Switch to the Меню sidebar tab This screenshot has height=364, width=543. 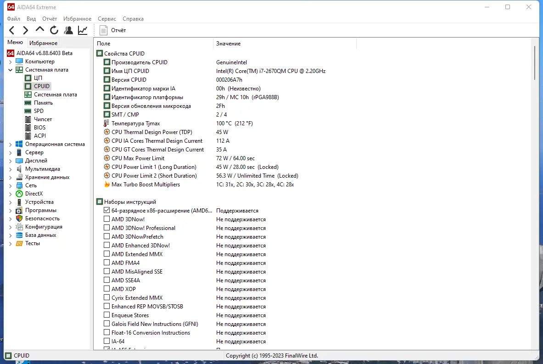[15, 42]
